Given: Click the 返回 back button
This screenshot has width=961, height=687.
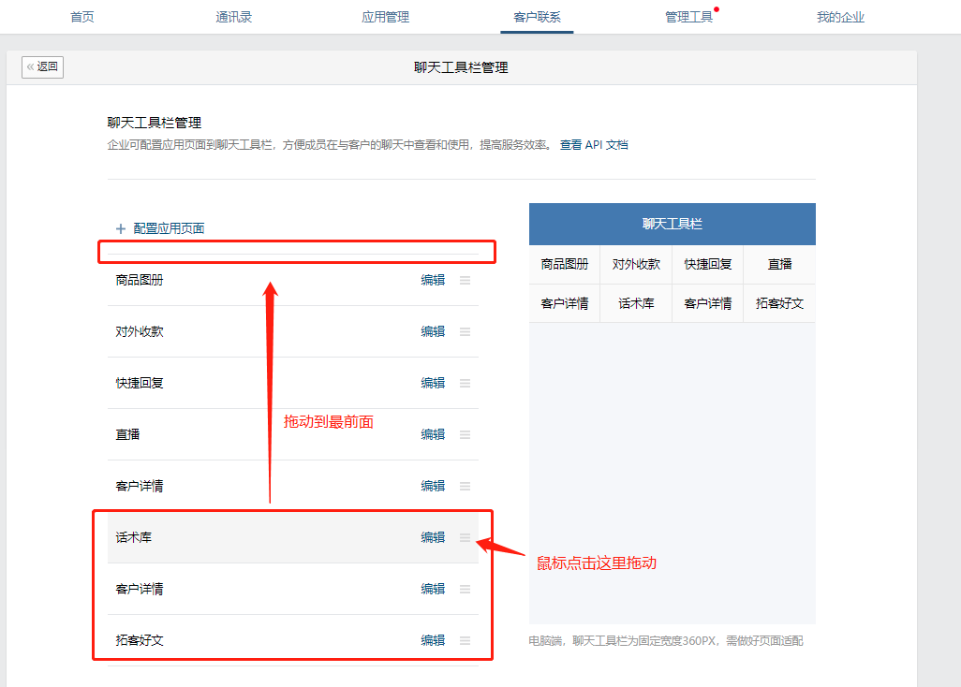Looking at the screenshot, I should [42, 66].
